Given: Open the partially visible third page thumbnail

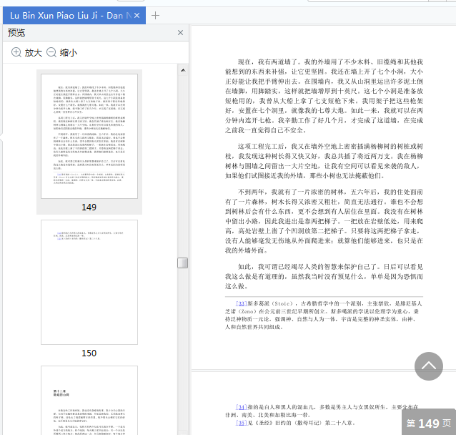Looking at the screenshot, I should pos(89,399).
